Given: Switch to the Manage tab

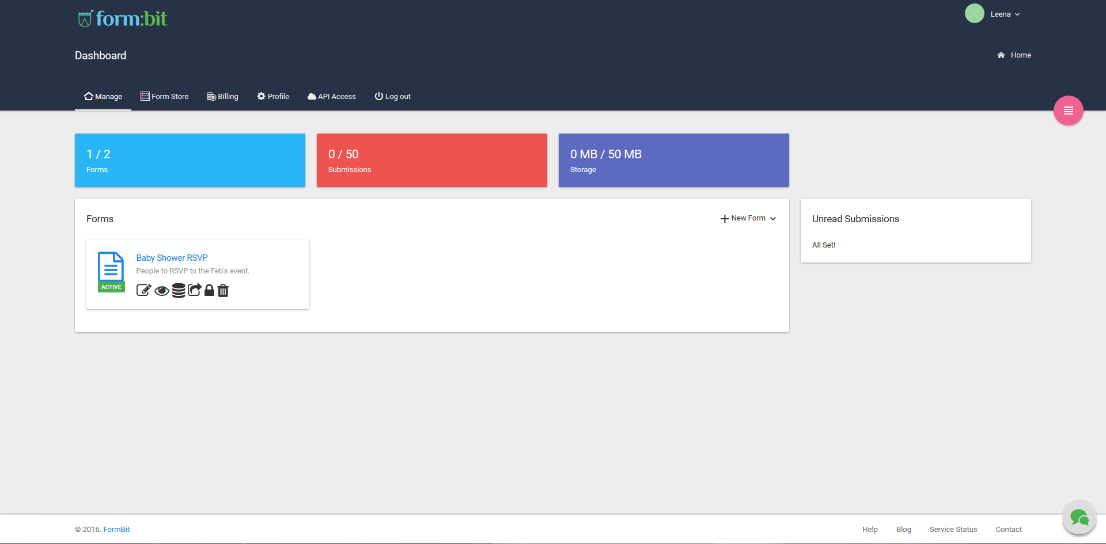Looking at the screenshot, I should (x=103, y=97).
